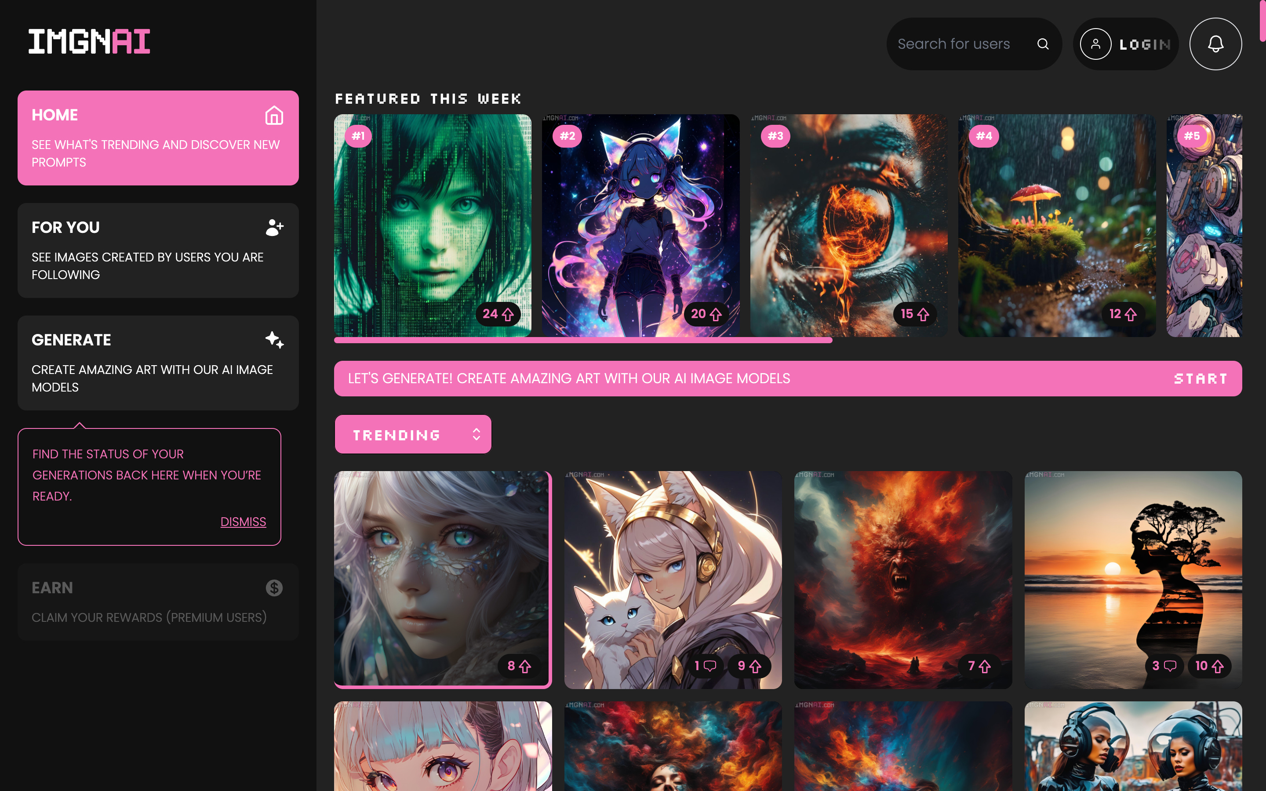
Task: Open the dark nebula face image
Action: point(673,746)
